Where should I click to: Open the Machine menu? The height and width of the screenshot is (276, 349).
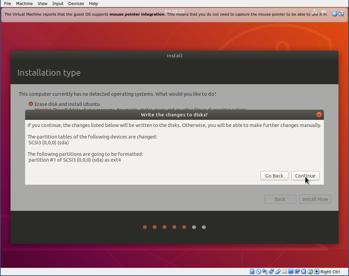pyautogui.click(x=24, y=3)
